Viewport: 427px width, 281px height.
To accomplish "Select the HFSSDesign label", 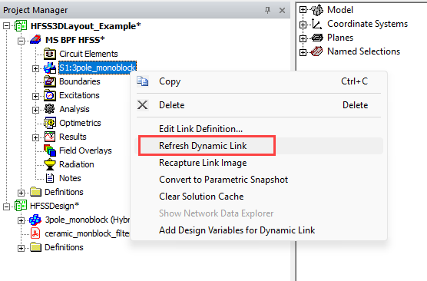I will coord(55,206).
